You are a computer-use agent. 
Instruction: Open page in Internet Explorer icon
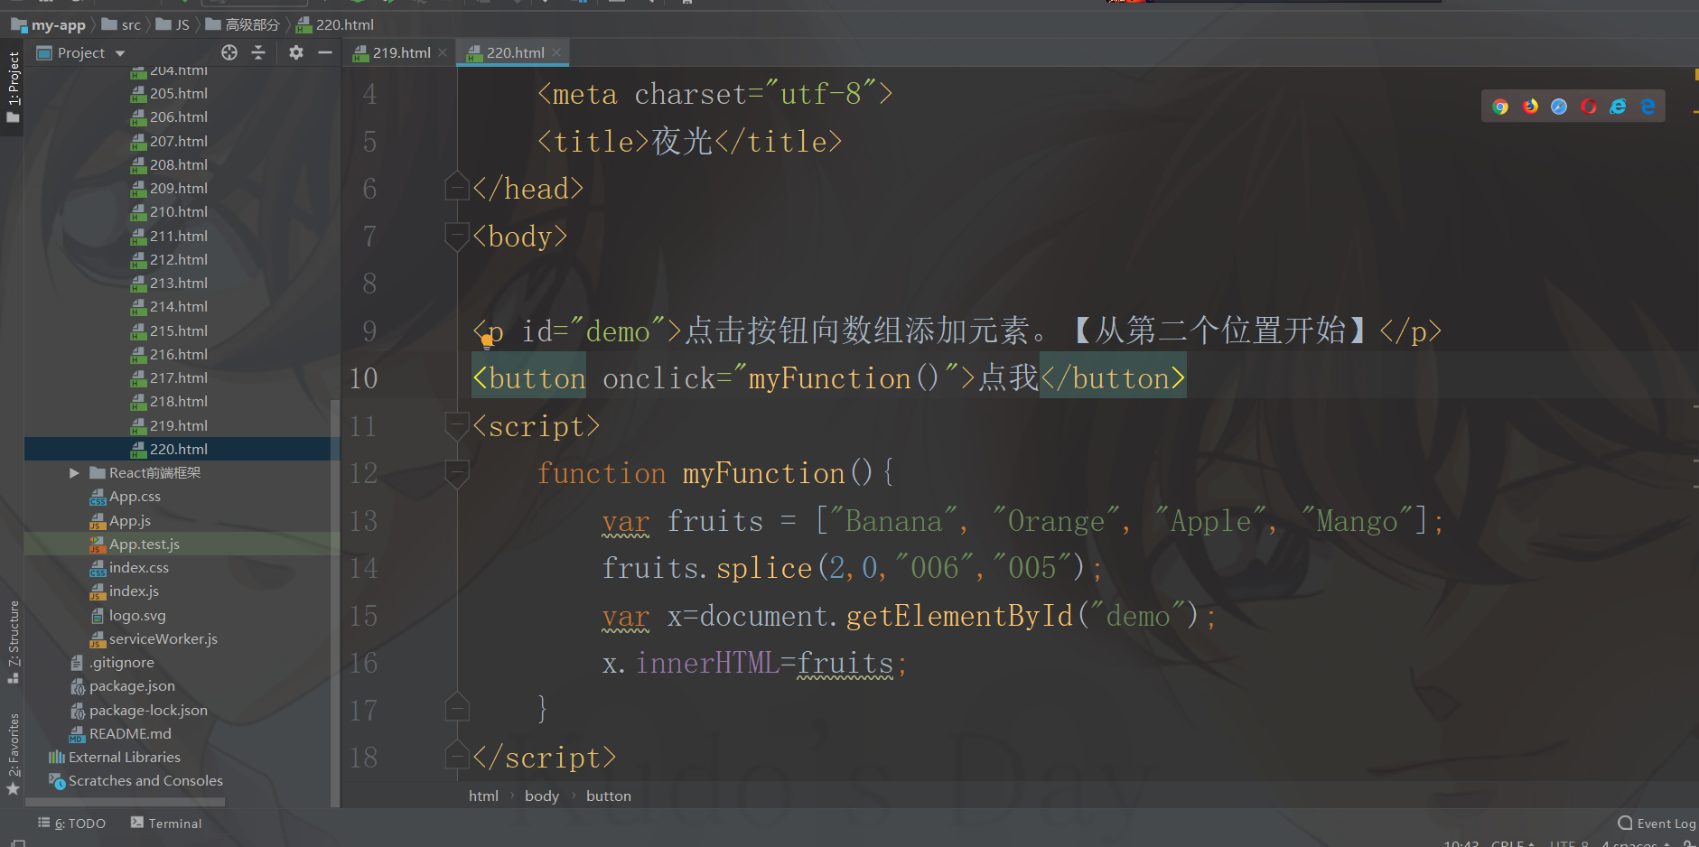click(1618, 107)
